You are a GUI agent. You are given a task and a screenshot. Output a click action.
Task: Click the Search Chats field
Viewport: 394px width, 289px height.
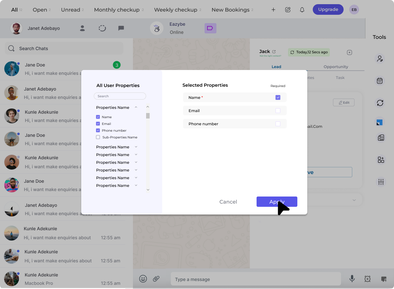coord(64,48)
